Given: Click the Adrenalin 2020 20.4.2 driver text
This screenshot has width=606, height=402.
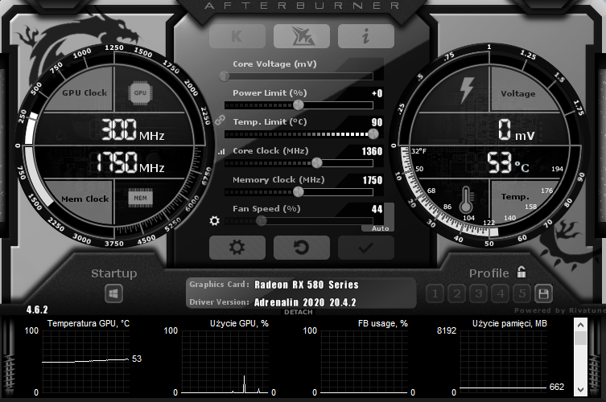Looking at the screenshot, I should 305,302.
